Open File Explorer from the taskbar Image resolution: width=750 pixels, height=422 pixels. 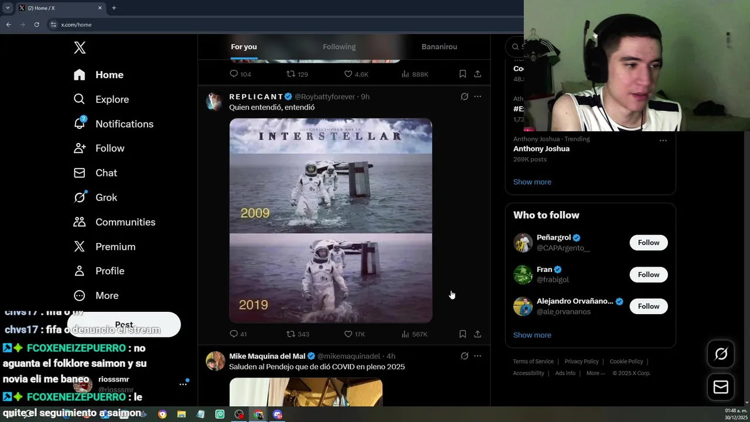click(x=182, y=414)
